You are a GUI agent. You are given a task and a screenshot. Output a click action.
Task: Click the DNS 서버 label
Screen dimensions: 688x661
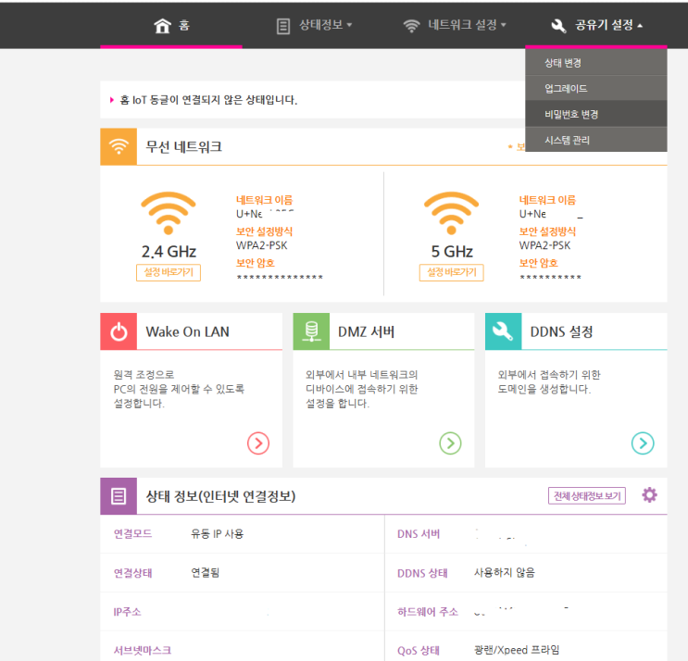click(419, 534)
